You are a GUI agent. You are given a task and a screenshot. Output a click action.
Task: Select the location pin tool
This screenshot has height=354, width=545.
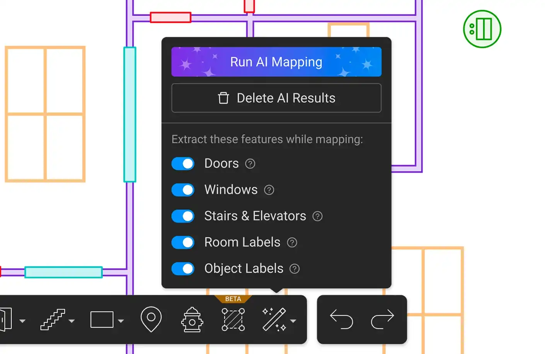pos(152,320)
